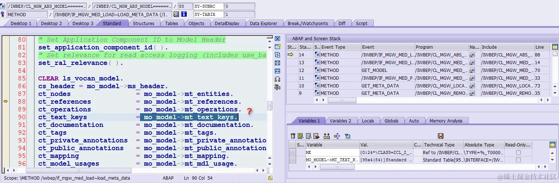Switch to the Globals variables tab

[x=391, y=121]
